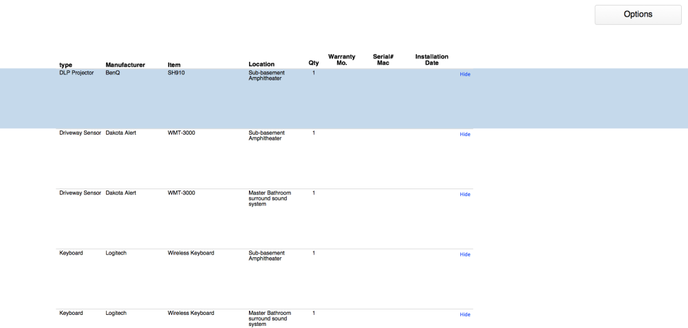Image resolution: width=688 pixels, height=328 pixels.
Task: Select the Sub-basement Amphitheater location of the BenQ row
Action: [267, 76]
